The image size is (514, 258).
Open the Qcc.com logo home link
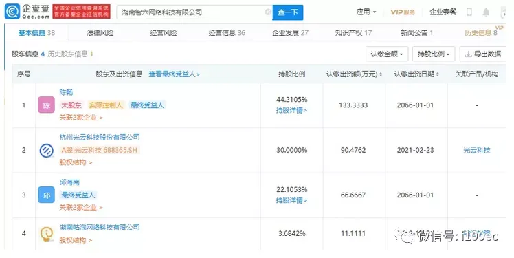tap(27, 12)
